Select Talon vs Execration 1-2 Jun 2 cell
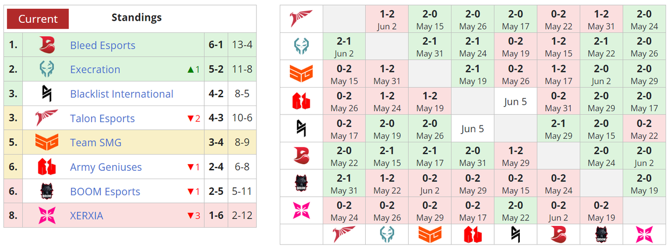 [x=387, y=20]
